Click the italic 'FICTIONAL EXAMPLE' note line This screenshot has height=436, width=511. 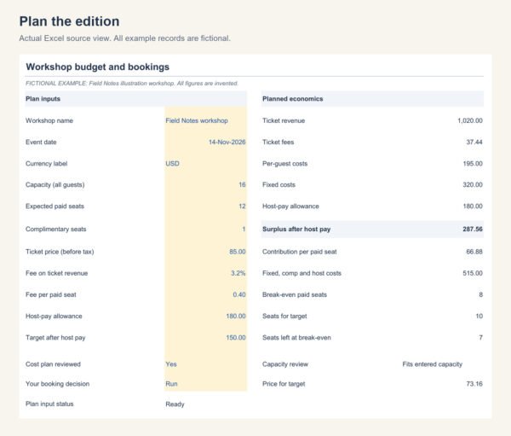pos(132,84)
